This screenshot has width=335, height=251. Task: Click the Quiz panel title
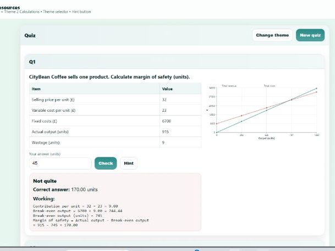30,35
